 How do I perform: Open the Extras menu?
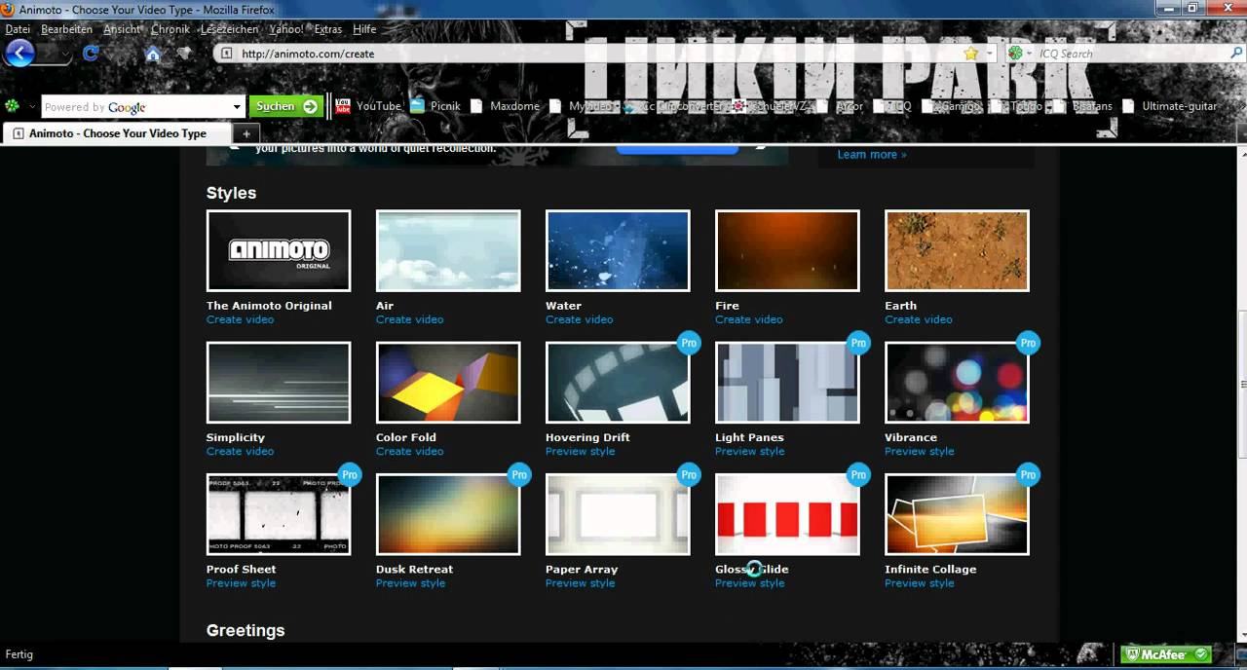[328, 29]
